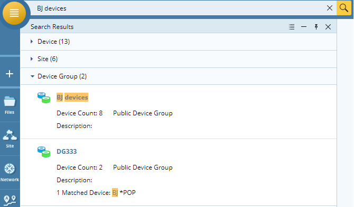354x207 pixels.
Task: Close the Search Results panel
Action: [328, 27]
